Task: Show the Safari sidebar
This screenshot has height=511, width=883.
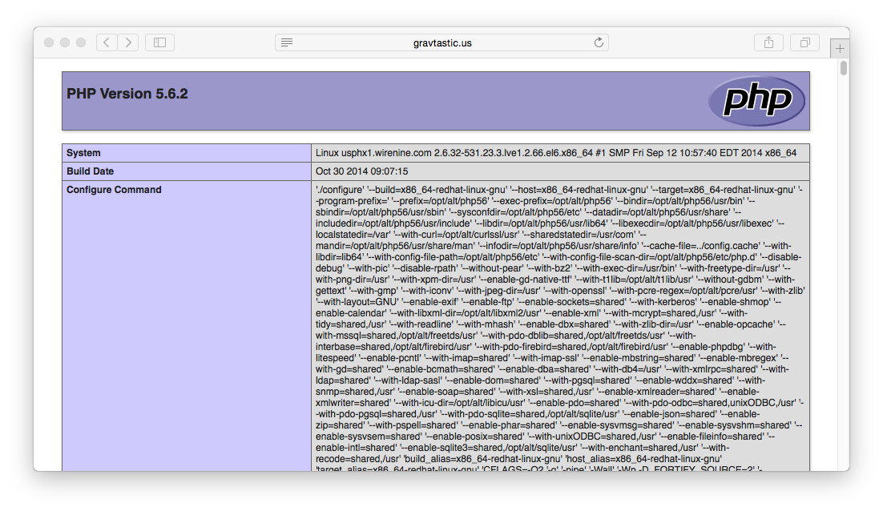Action: (x=159, y=42)
